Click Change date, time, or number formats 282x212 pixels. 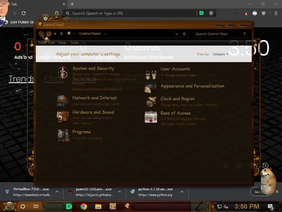[189, 105]
